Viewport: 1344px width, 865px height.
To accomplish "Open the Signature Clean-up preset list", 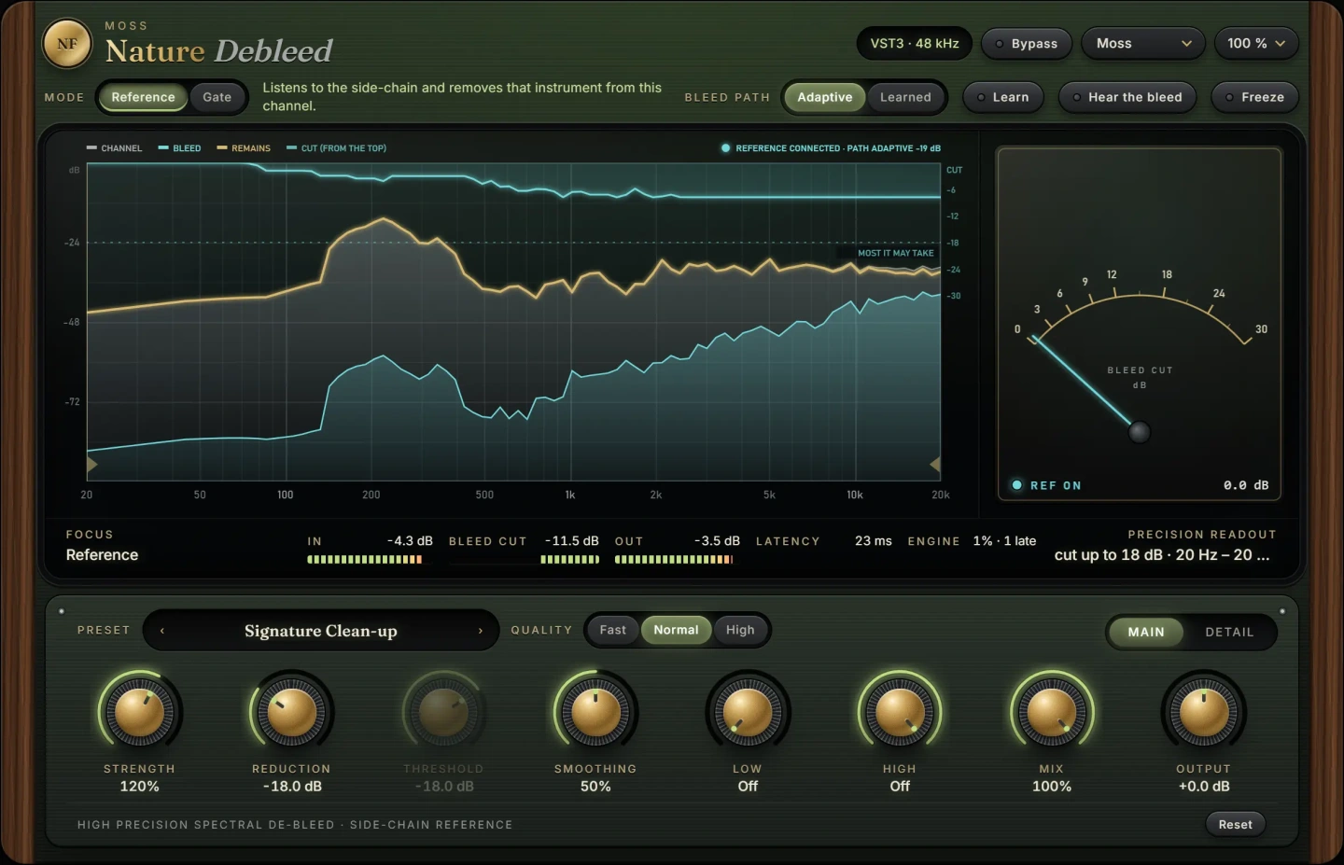I will tap(321, 631).
